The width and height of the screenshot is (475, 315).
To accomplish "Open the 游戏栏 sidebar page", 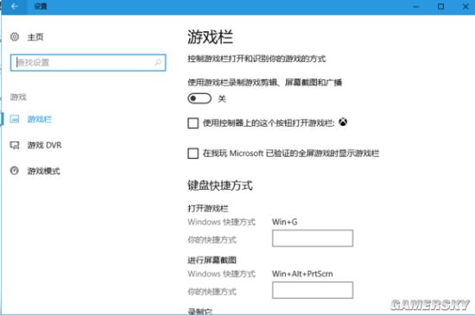I will pos(40,119).
